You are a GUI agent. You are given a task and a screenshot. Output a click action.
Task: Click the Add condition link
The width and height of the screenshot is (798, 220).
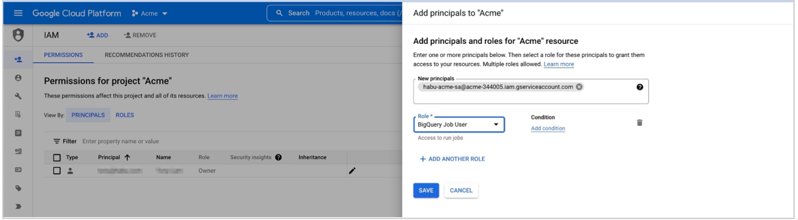click(x=548, y=129)
